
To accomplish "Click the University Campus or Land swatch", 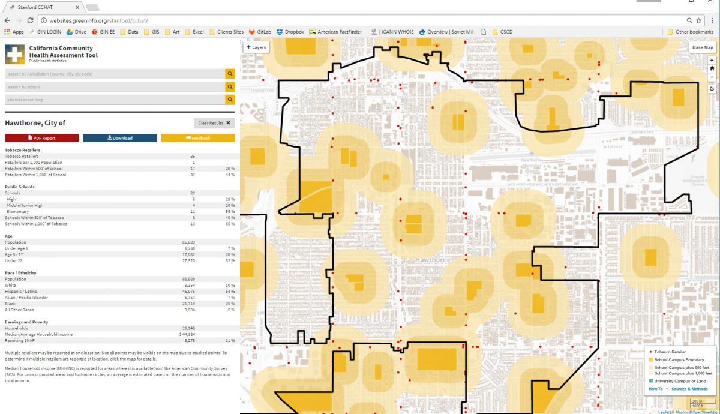I will [x=650, y=381].
